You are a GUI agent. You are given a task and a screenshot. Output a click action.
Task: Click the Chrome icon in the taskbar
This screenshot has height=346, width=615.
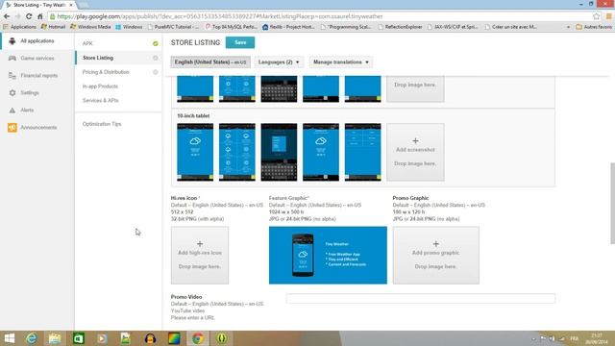pyautogui.click(x=198, y=338)
